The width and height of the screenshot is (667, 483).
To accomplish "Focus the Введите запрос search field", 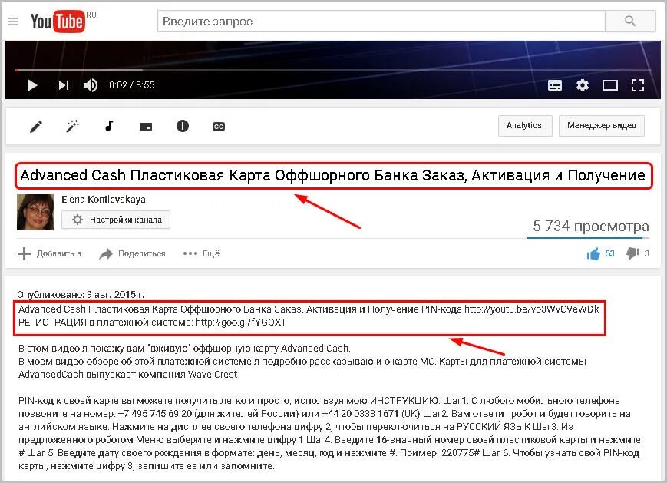I will tap(381, 21).
